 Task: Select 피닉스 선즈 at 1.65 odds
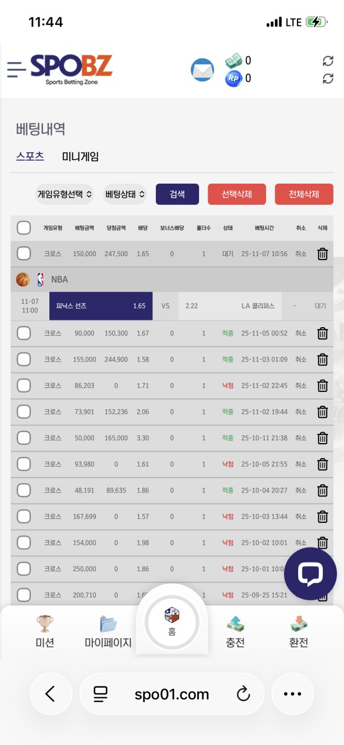click(x=100, y=306)
